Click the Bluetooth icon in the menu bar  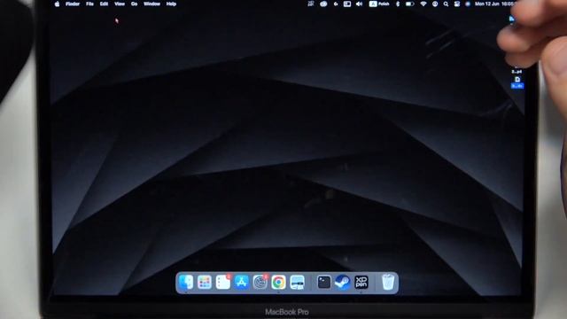point(398,4)
